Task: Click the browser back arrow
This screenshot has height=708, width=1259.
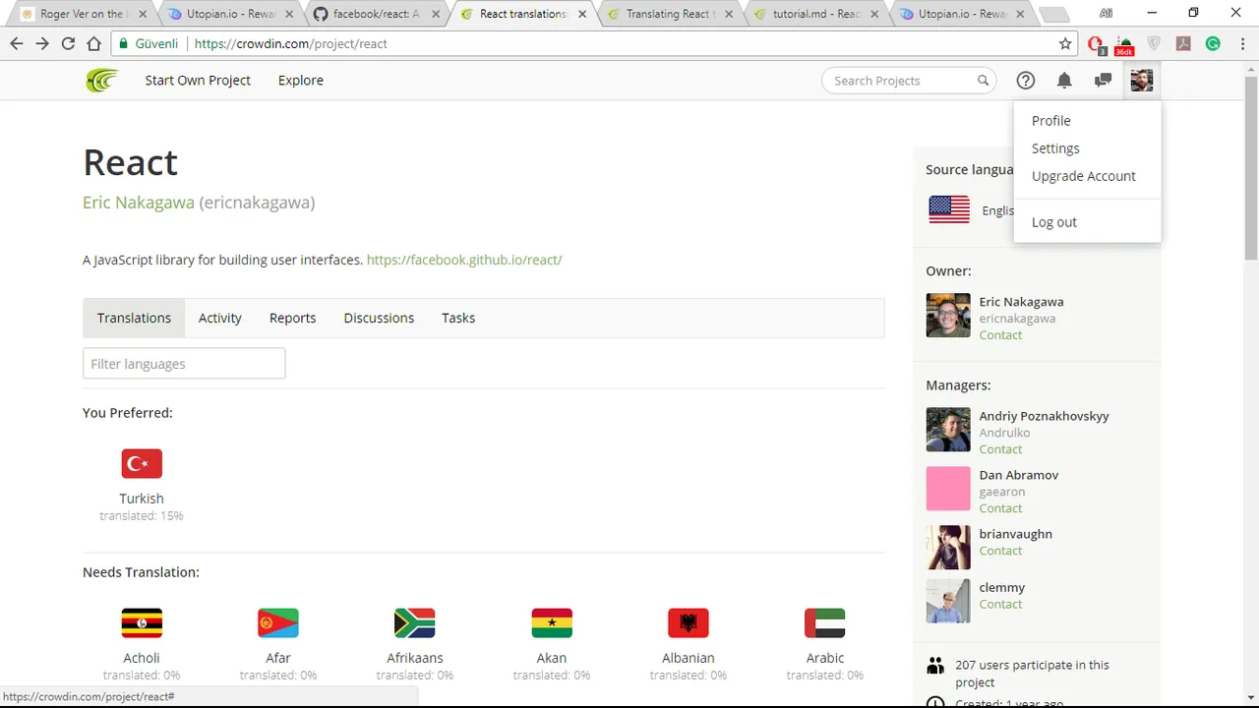Action: coord(17,43)
